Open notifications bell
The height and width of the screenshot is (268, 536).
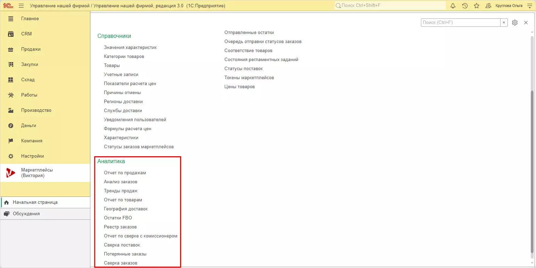453,6
